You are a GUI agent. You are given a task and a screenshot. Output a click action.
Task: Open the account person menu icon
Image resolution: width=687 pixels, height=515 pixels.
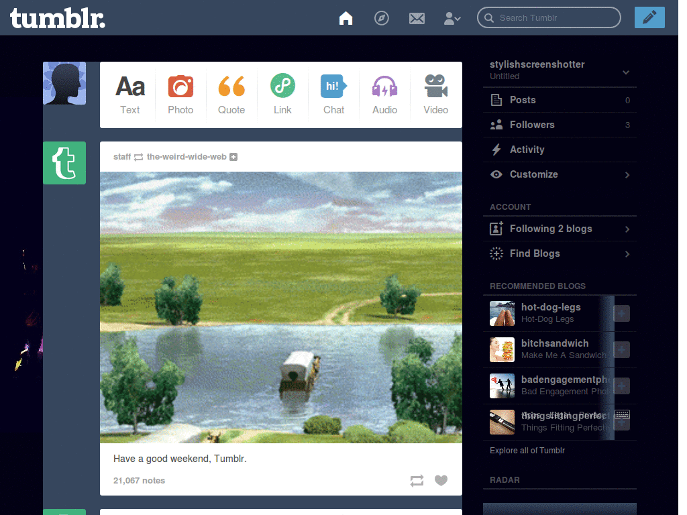[x=452, y=18]
